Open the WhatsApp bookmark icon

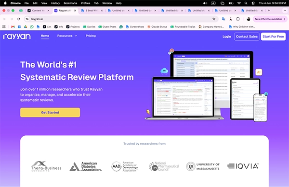[32, 27]
